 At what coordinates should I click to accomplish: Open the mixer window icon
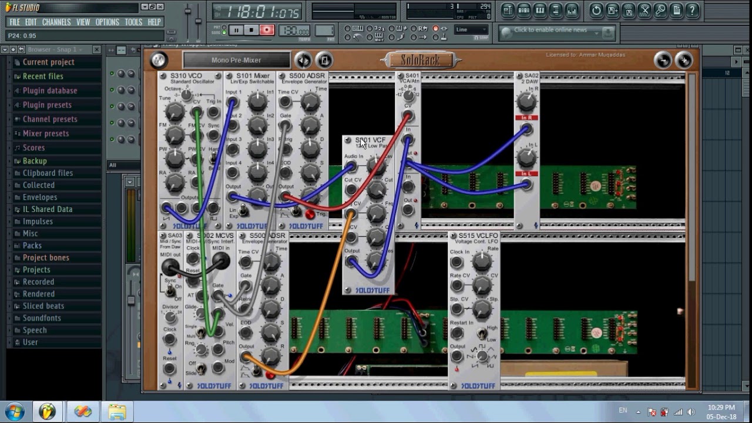(572, 10)
